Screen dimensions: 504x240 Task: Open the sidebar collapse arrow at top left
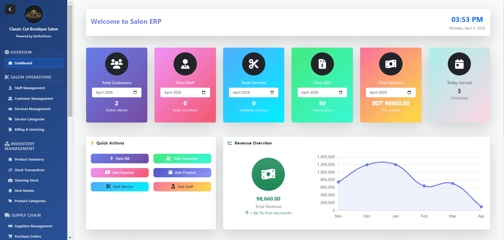[x=10, y=9]
